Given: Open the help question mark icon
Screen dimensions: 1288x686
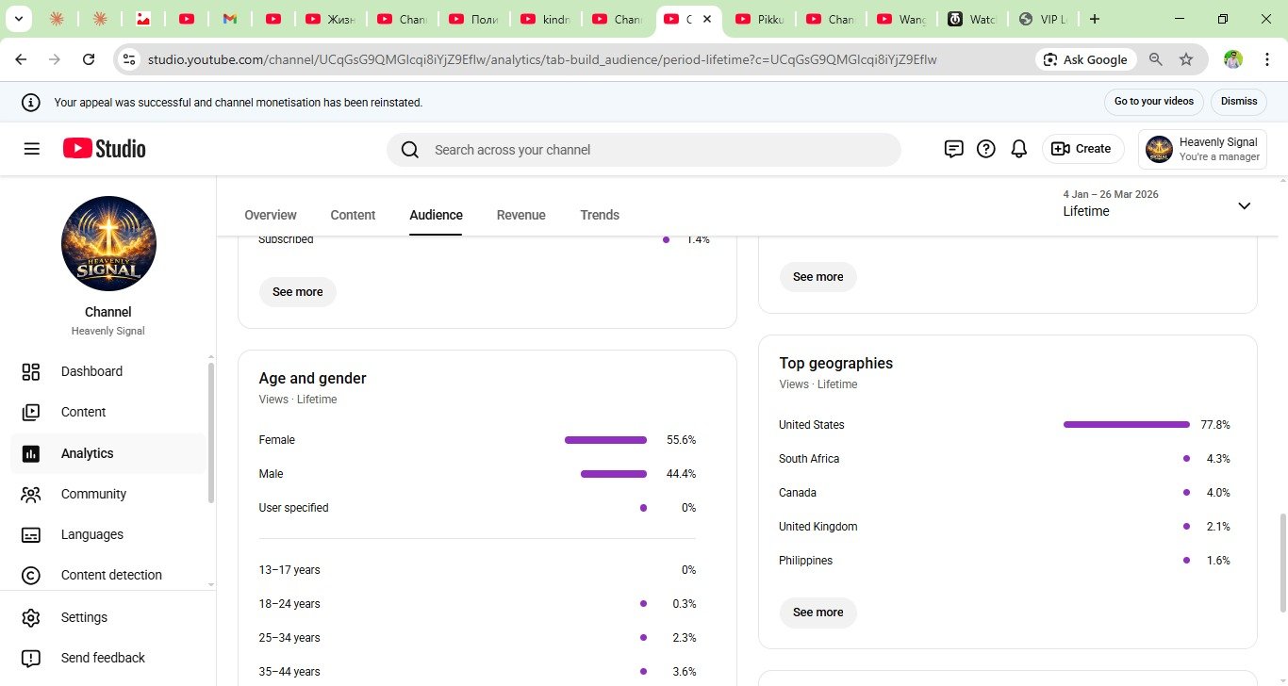Looking at the screenshot, I should tap(985, 149).
